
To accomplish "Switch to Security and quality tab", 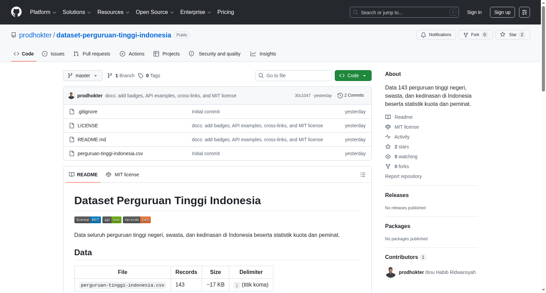I will (x=215, y=54).
